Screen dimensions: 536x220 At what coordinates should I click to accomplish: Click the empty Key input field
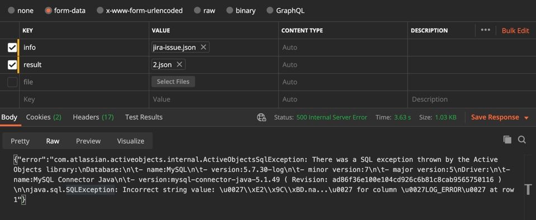point(84,99)
